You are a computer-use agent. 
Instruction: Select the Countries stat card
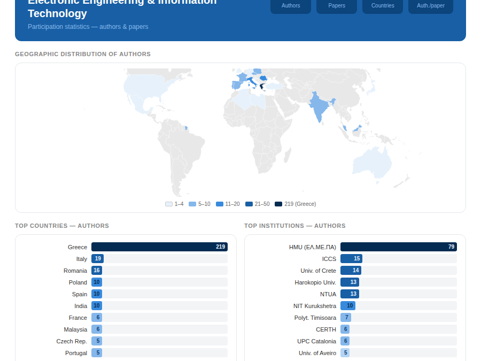pos(383,5)
